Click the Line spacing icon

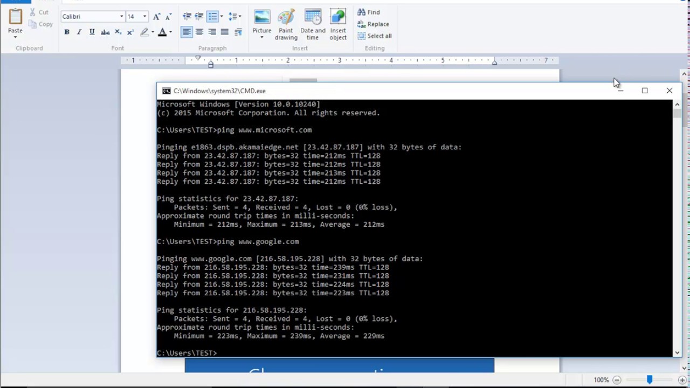pyautogui.click(x=232, y=17)
